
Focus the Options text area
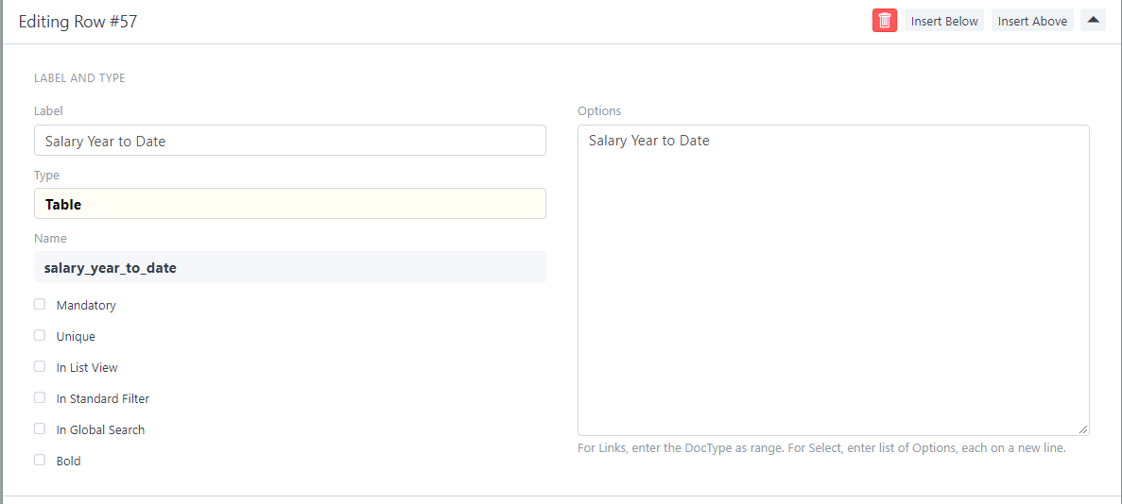point(833,280)
